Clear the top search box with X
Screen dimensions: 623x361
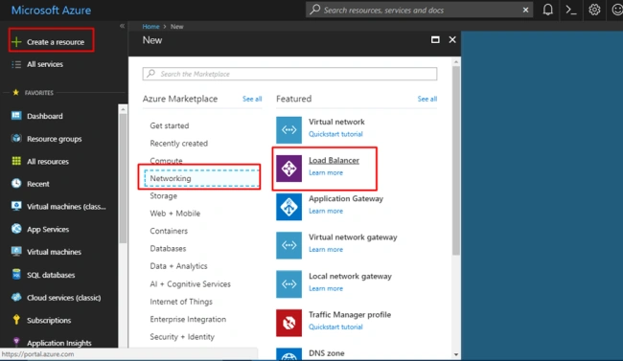(x=525, y=10)
